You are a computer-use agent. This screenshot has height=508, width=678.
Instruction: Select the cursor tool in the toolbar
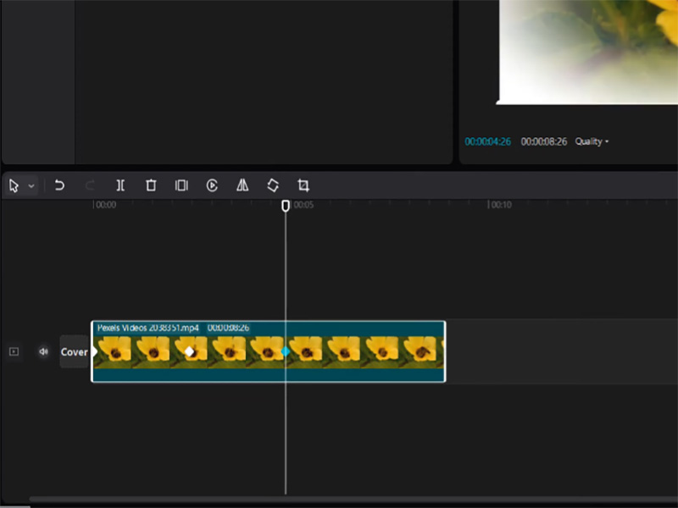[13, 185]
